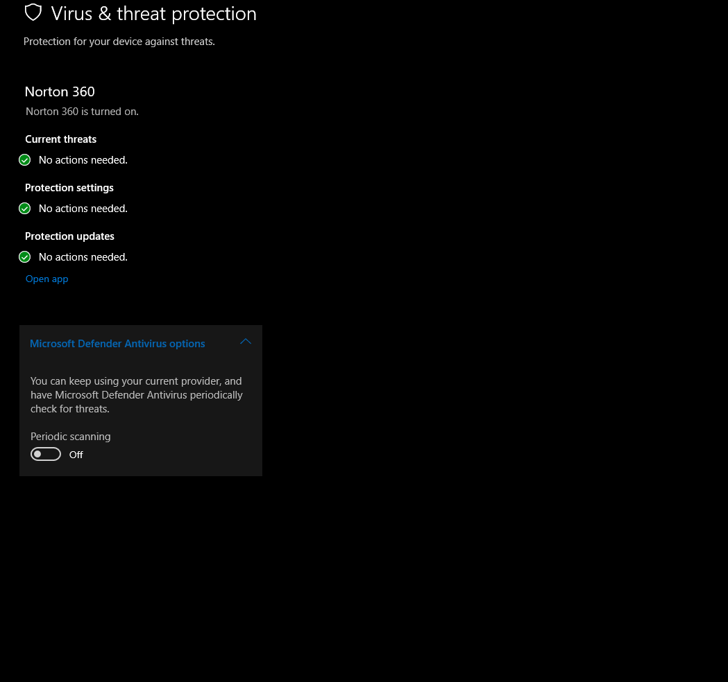Collapse Microsoft Defender Antivirus options chevron

(246, 342)
